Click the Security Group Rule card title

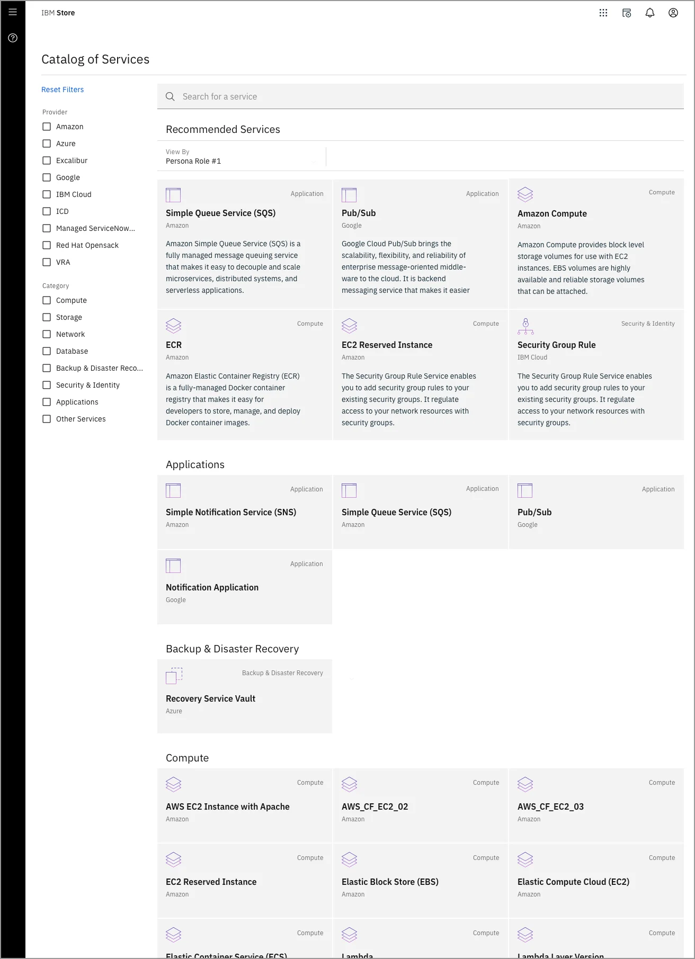coord(556,345)
